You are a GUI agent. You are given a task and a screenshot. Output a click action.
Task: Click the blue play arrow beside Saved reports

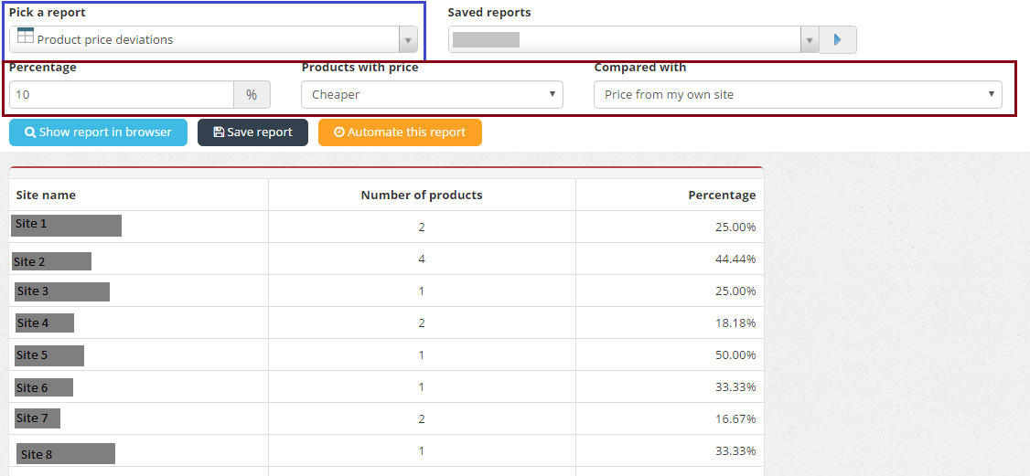[x=838, y=40]
